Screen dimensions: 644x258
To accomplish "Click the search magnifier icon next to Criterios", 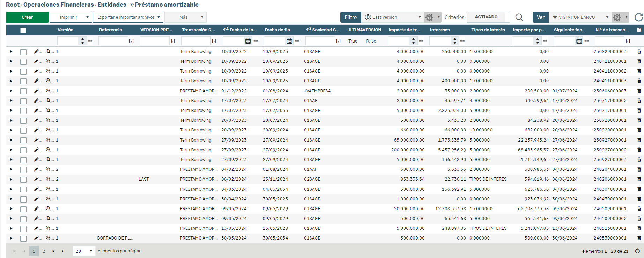I will (519, 17).
